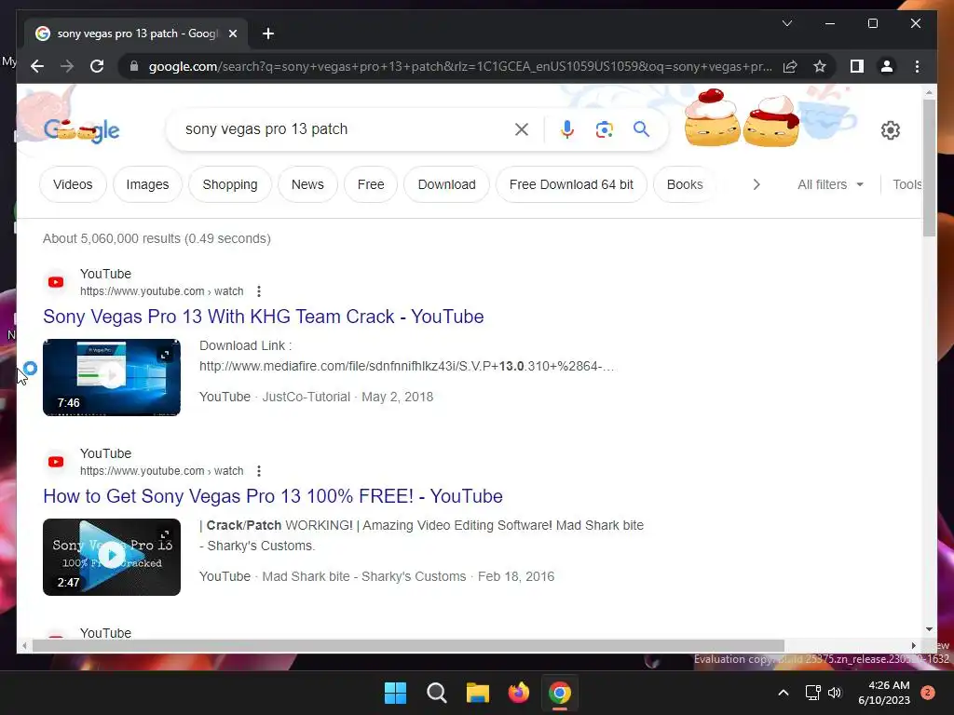Open a new browser tab
The height and width of the screenshot is (715, 954).
point(267,34)
